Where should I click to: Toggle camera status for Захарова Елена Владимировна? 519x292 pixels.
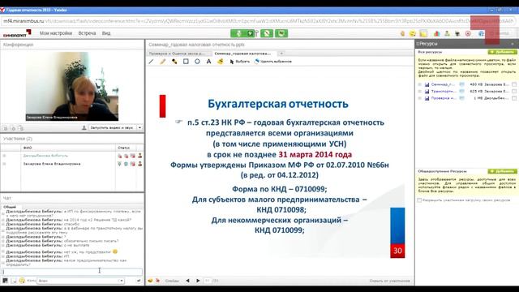point(127,164)
